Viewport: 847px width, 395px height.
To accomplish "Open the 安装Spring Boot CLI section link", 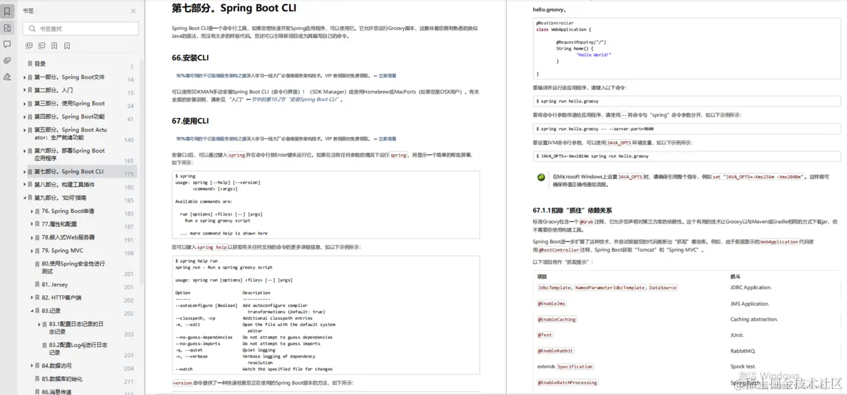I will (x=296, y=99).
